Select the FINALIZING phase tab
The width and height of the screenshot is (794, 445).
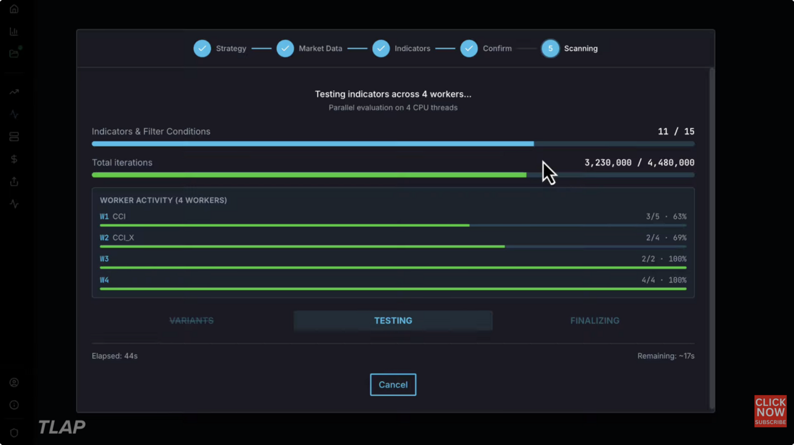[x=595, y=321]
